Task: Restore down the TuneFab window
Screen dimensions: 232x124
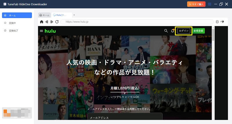Action: (x=221, y=4)
